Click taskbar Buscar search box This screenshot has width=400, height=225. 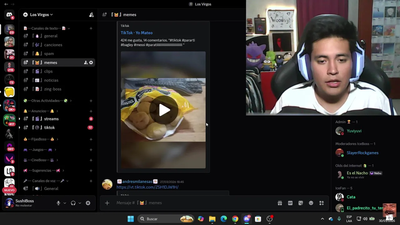tap(166, 219)
